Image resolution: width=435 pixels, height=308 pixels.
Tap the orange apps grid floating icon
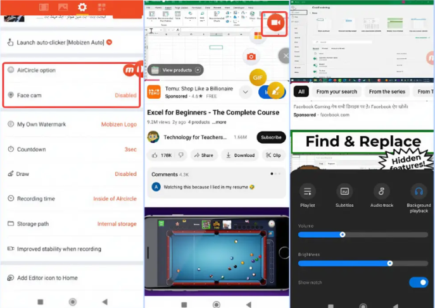258,35
